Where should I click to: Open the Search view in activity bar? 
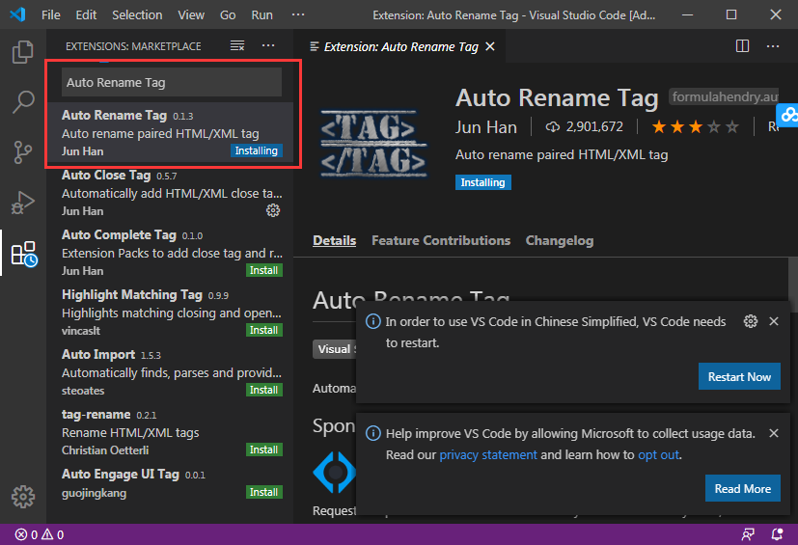(22, 102)
